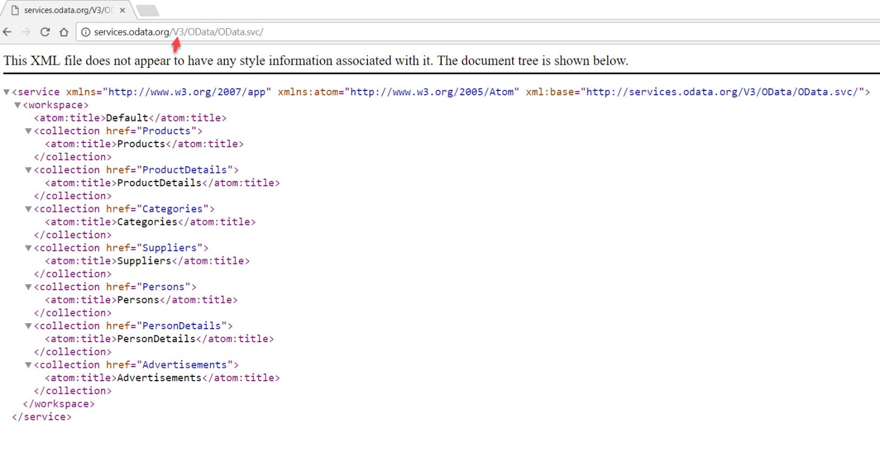880x457 pixels.
Task: Collapse the workspace element
Action: coord(16,104)
